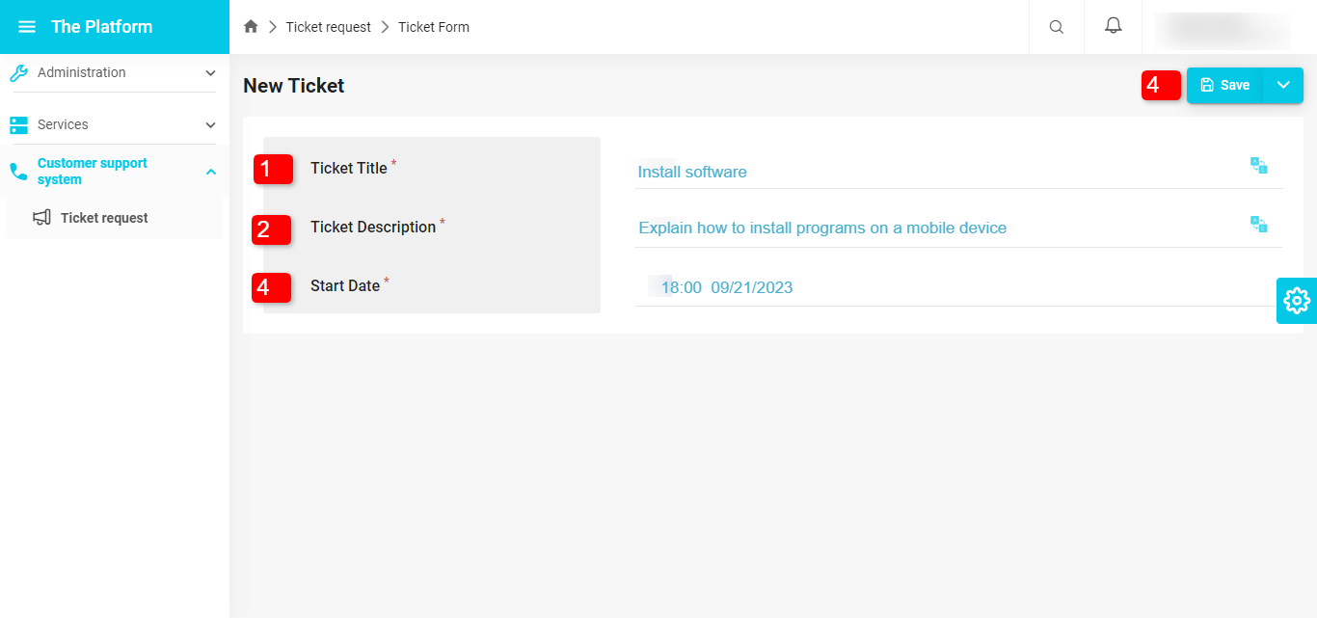Screen dimensions: 1317x618
Task: Open the dropdown arrow next to Save
Action: click(1283, 85)
